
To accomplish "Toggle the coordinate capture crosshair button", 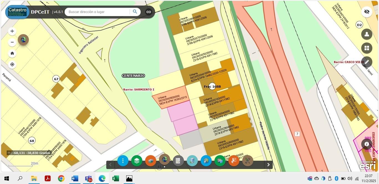I will [x=9, y=153].
